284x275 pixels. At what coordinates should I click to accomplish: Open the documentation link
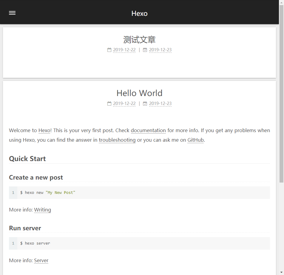pyautogui.click(x=148, y=130)
